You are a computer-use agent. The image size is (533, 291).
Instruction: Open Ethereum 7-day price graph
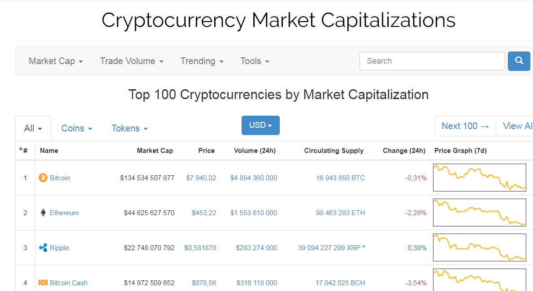479,213
